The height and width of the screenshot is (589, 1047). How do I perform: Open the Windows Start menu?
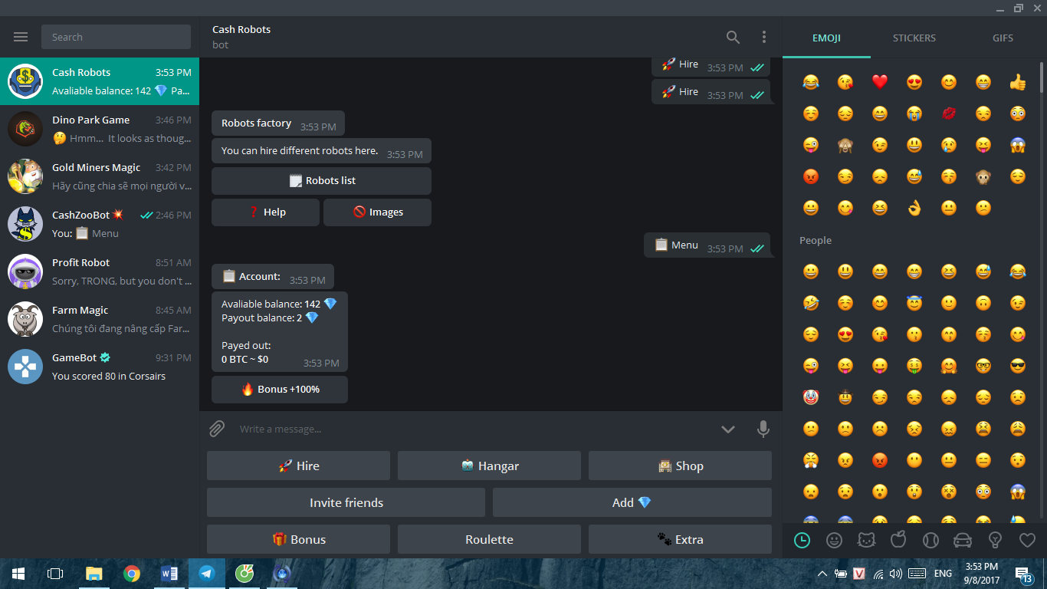click(18, 573)
